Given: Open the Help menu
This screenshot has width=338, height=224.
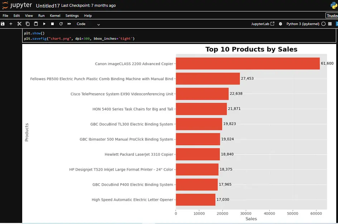Looking at the screenshot, I should (x=88, y=15).
